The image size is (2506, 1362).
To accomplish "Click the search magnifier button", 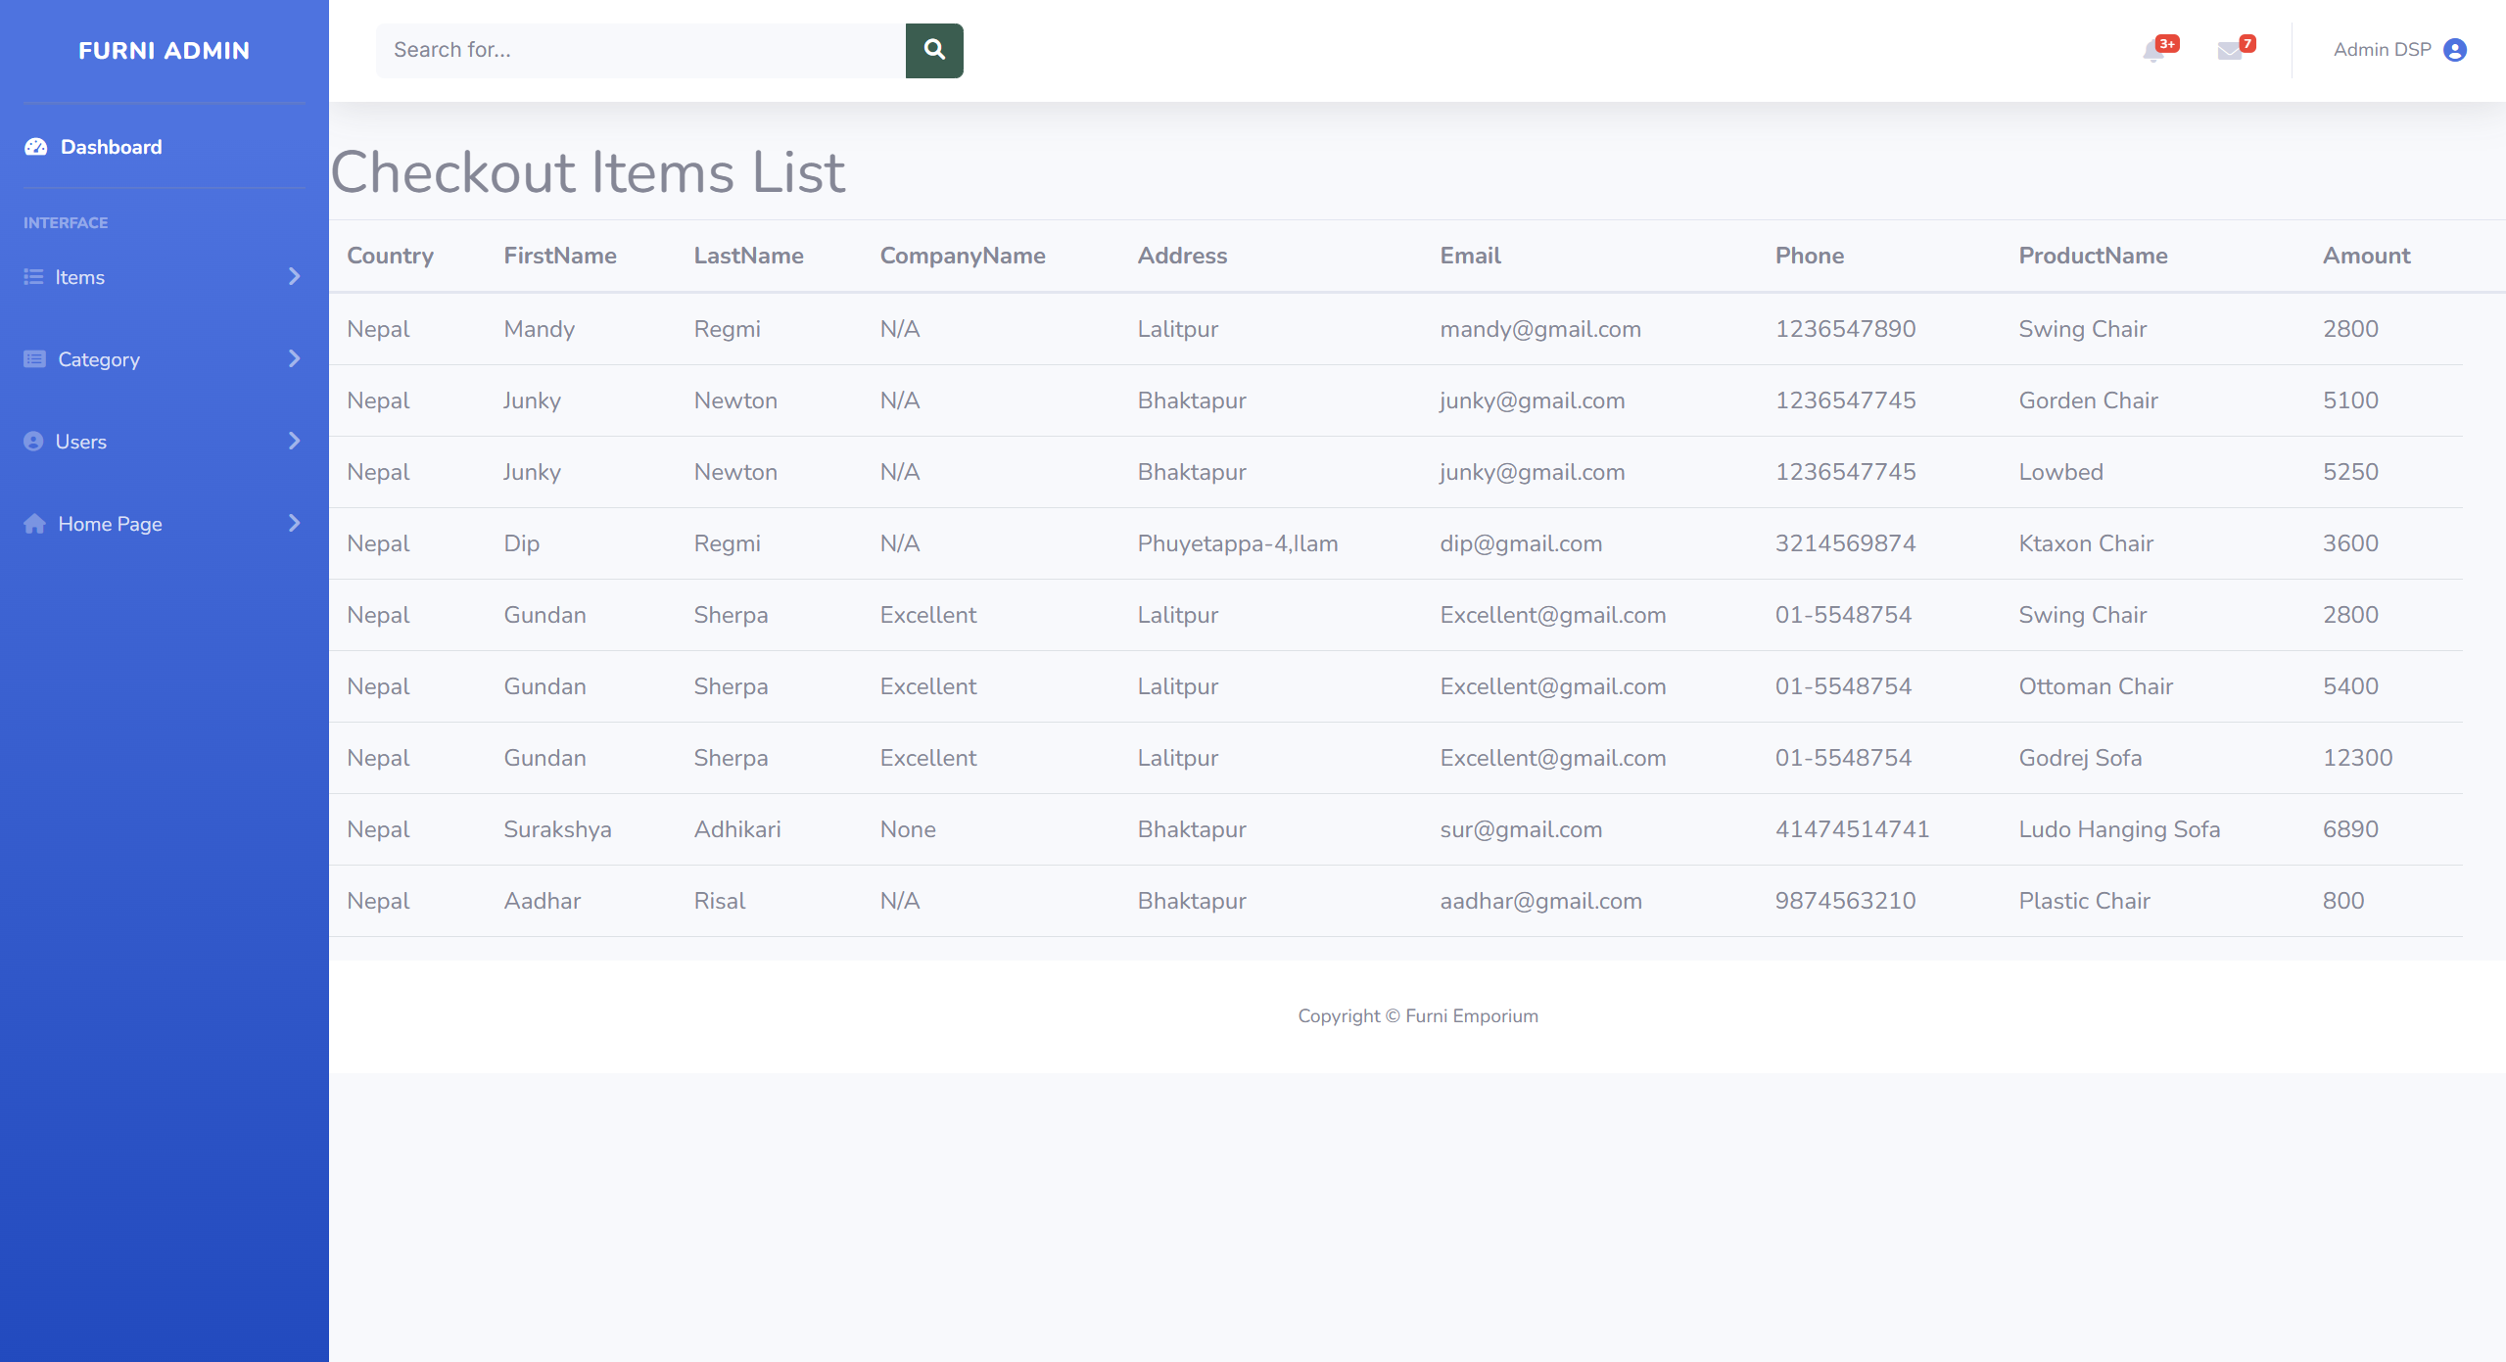I will tap(933, 50).
